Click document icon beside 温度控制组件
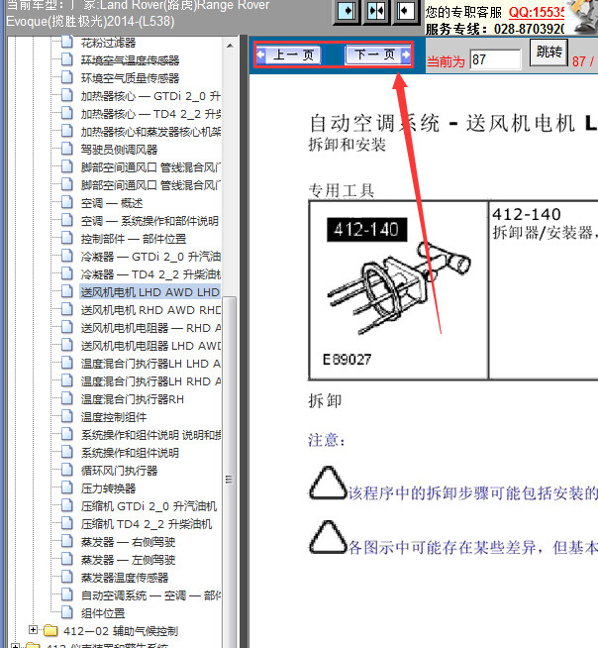 click(x=67, y=416)
